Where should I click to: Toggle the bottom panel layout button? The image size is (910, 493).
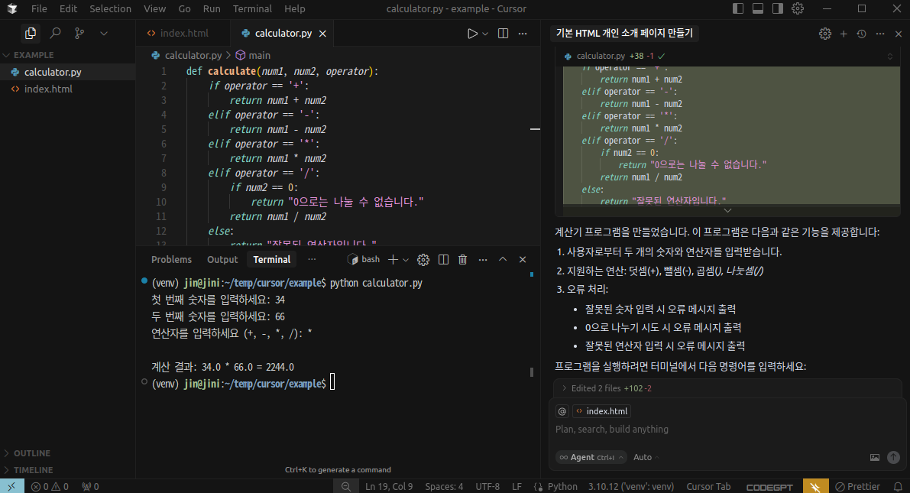(758, 9)
